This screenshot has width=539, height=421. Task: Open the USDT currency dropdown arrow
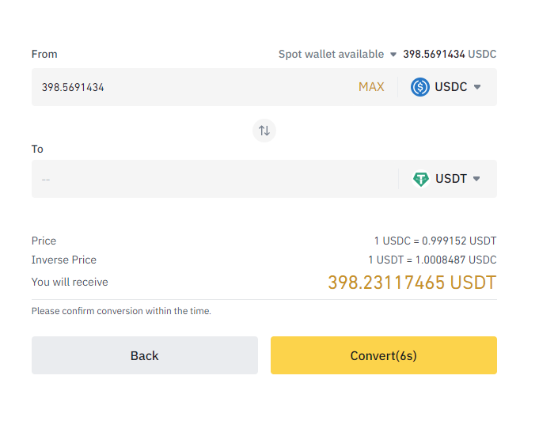pyautogui.click(x=476, y=179)
